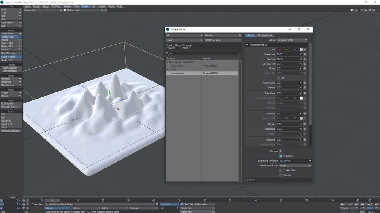Click the Create Key button
380x213 pixels.
click(198, 208)
